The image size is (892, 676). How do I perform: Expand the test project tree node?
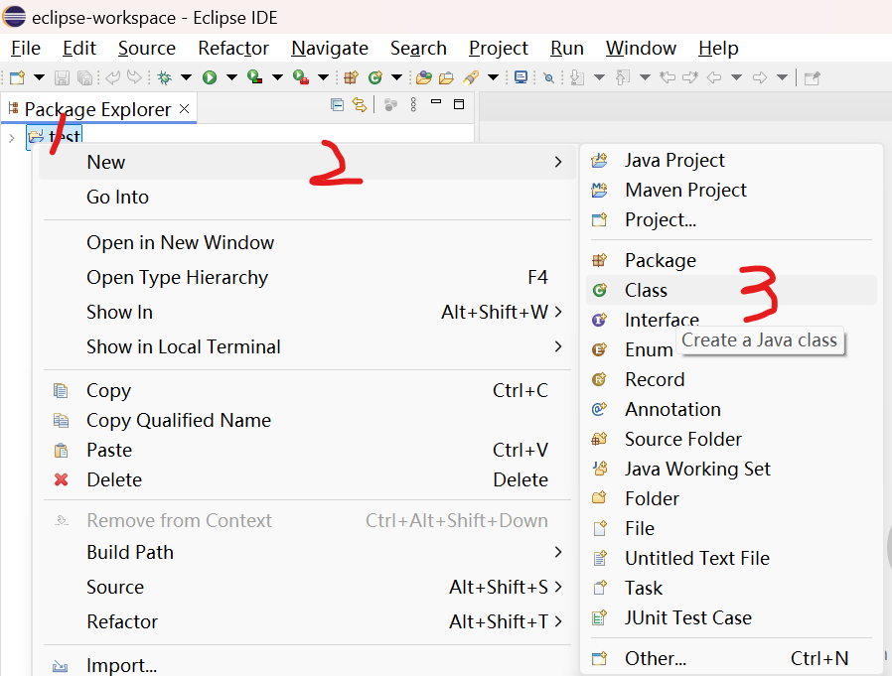(11, 138)
